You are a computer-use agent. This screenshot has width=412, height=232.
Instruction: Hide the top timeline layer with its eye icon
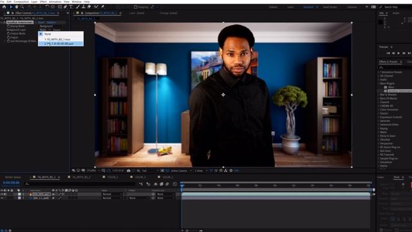pos(2,194)
